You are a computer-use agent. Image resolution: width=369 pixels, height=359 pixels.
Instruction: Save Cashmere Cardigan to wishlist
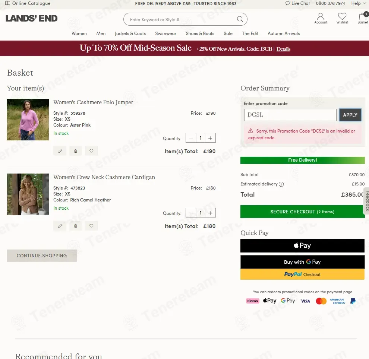91,226
